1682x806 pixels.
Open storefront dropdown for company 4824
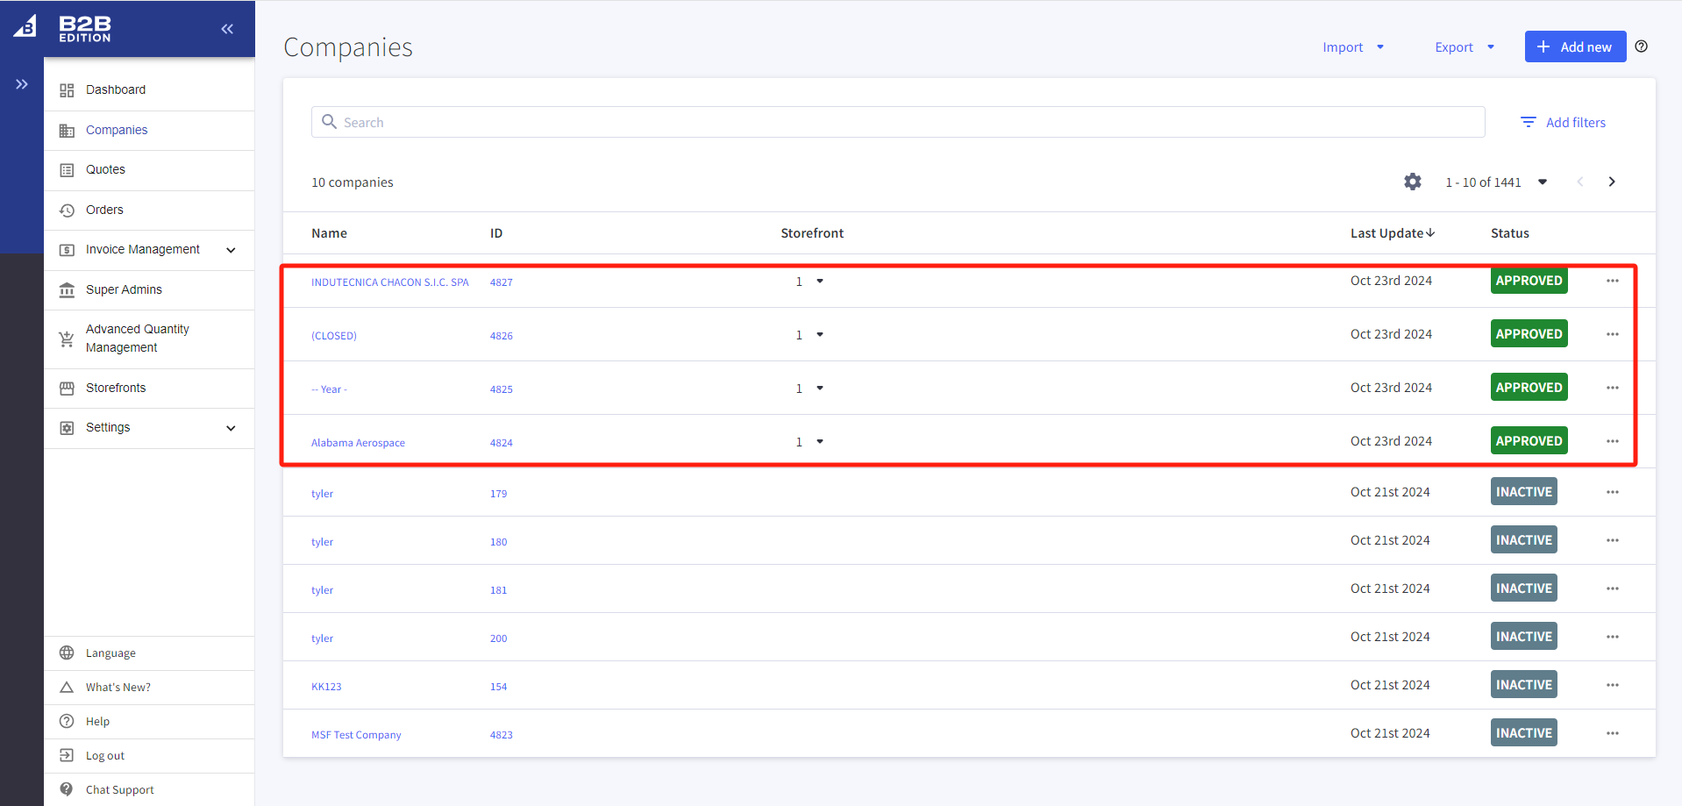pos(820,441)
